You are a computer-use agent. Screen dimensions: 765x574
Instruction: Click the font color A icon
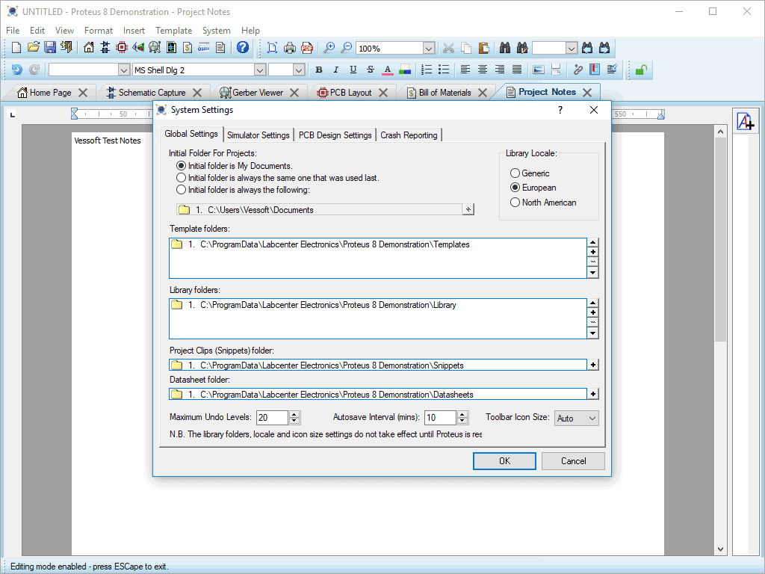pyautogui.click(x=388, y=70)
